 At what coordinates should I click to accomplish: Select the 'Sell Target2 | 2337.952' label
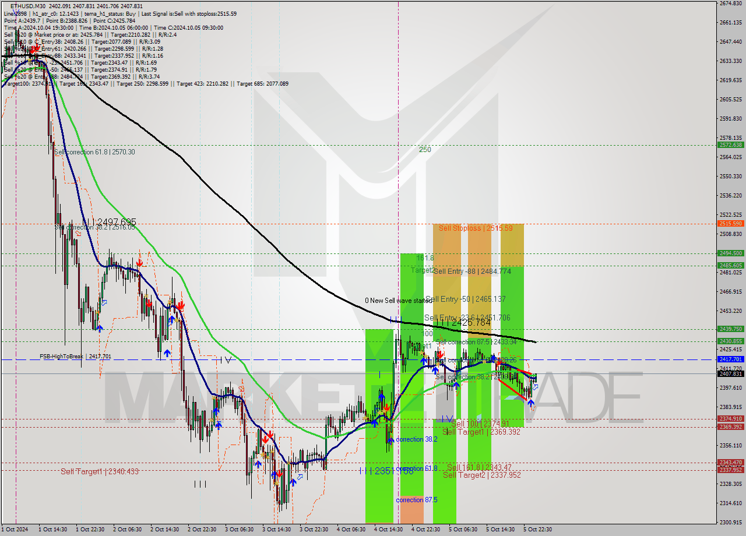pos(482,475)
